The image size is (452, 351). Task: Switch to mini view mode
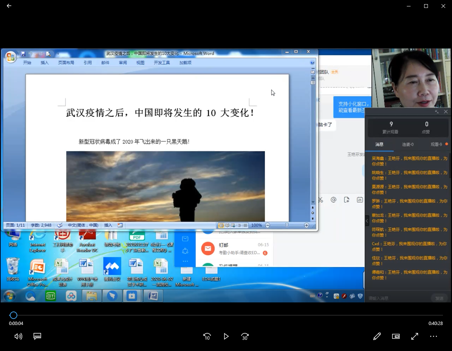395,336
